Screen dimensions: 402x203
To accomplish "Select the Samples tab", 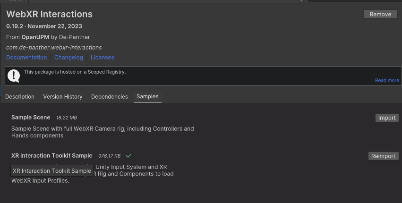I will [147, 97].
